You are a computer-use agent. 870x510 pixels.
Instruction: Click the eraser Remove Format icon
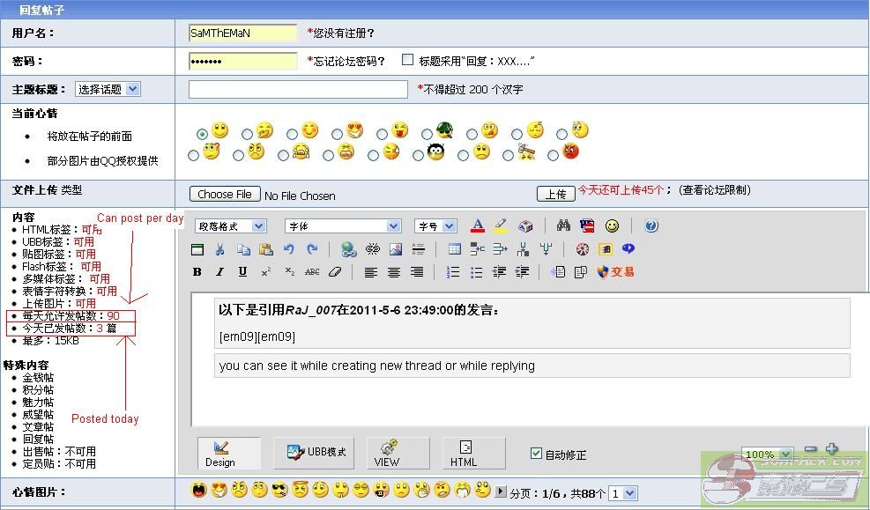[x=334, y=272]
